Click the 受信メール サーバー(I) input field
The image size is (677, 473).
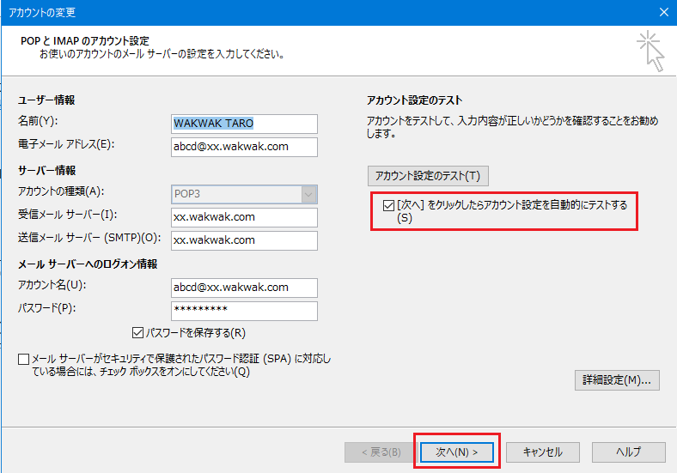[244, 217]
